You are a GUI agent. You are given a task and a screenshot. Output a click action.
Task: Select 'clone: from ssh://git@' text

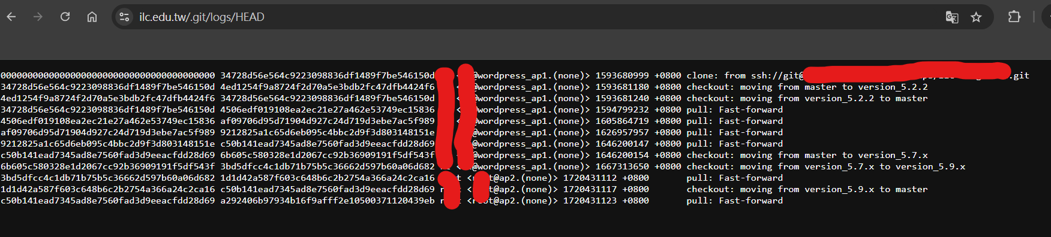click(x=745, y=75)
